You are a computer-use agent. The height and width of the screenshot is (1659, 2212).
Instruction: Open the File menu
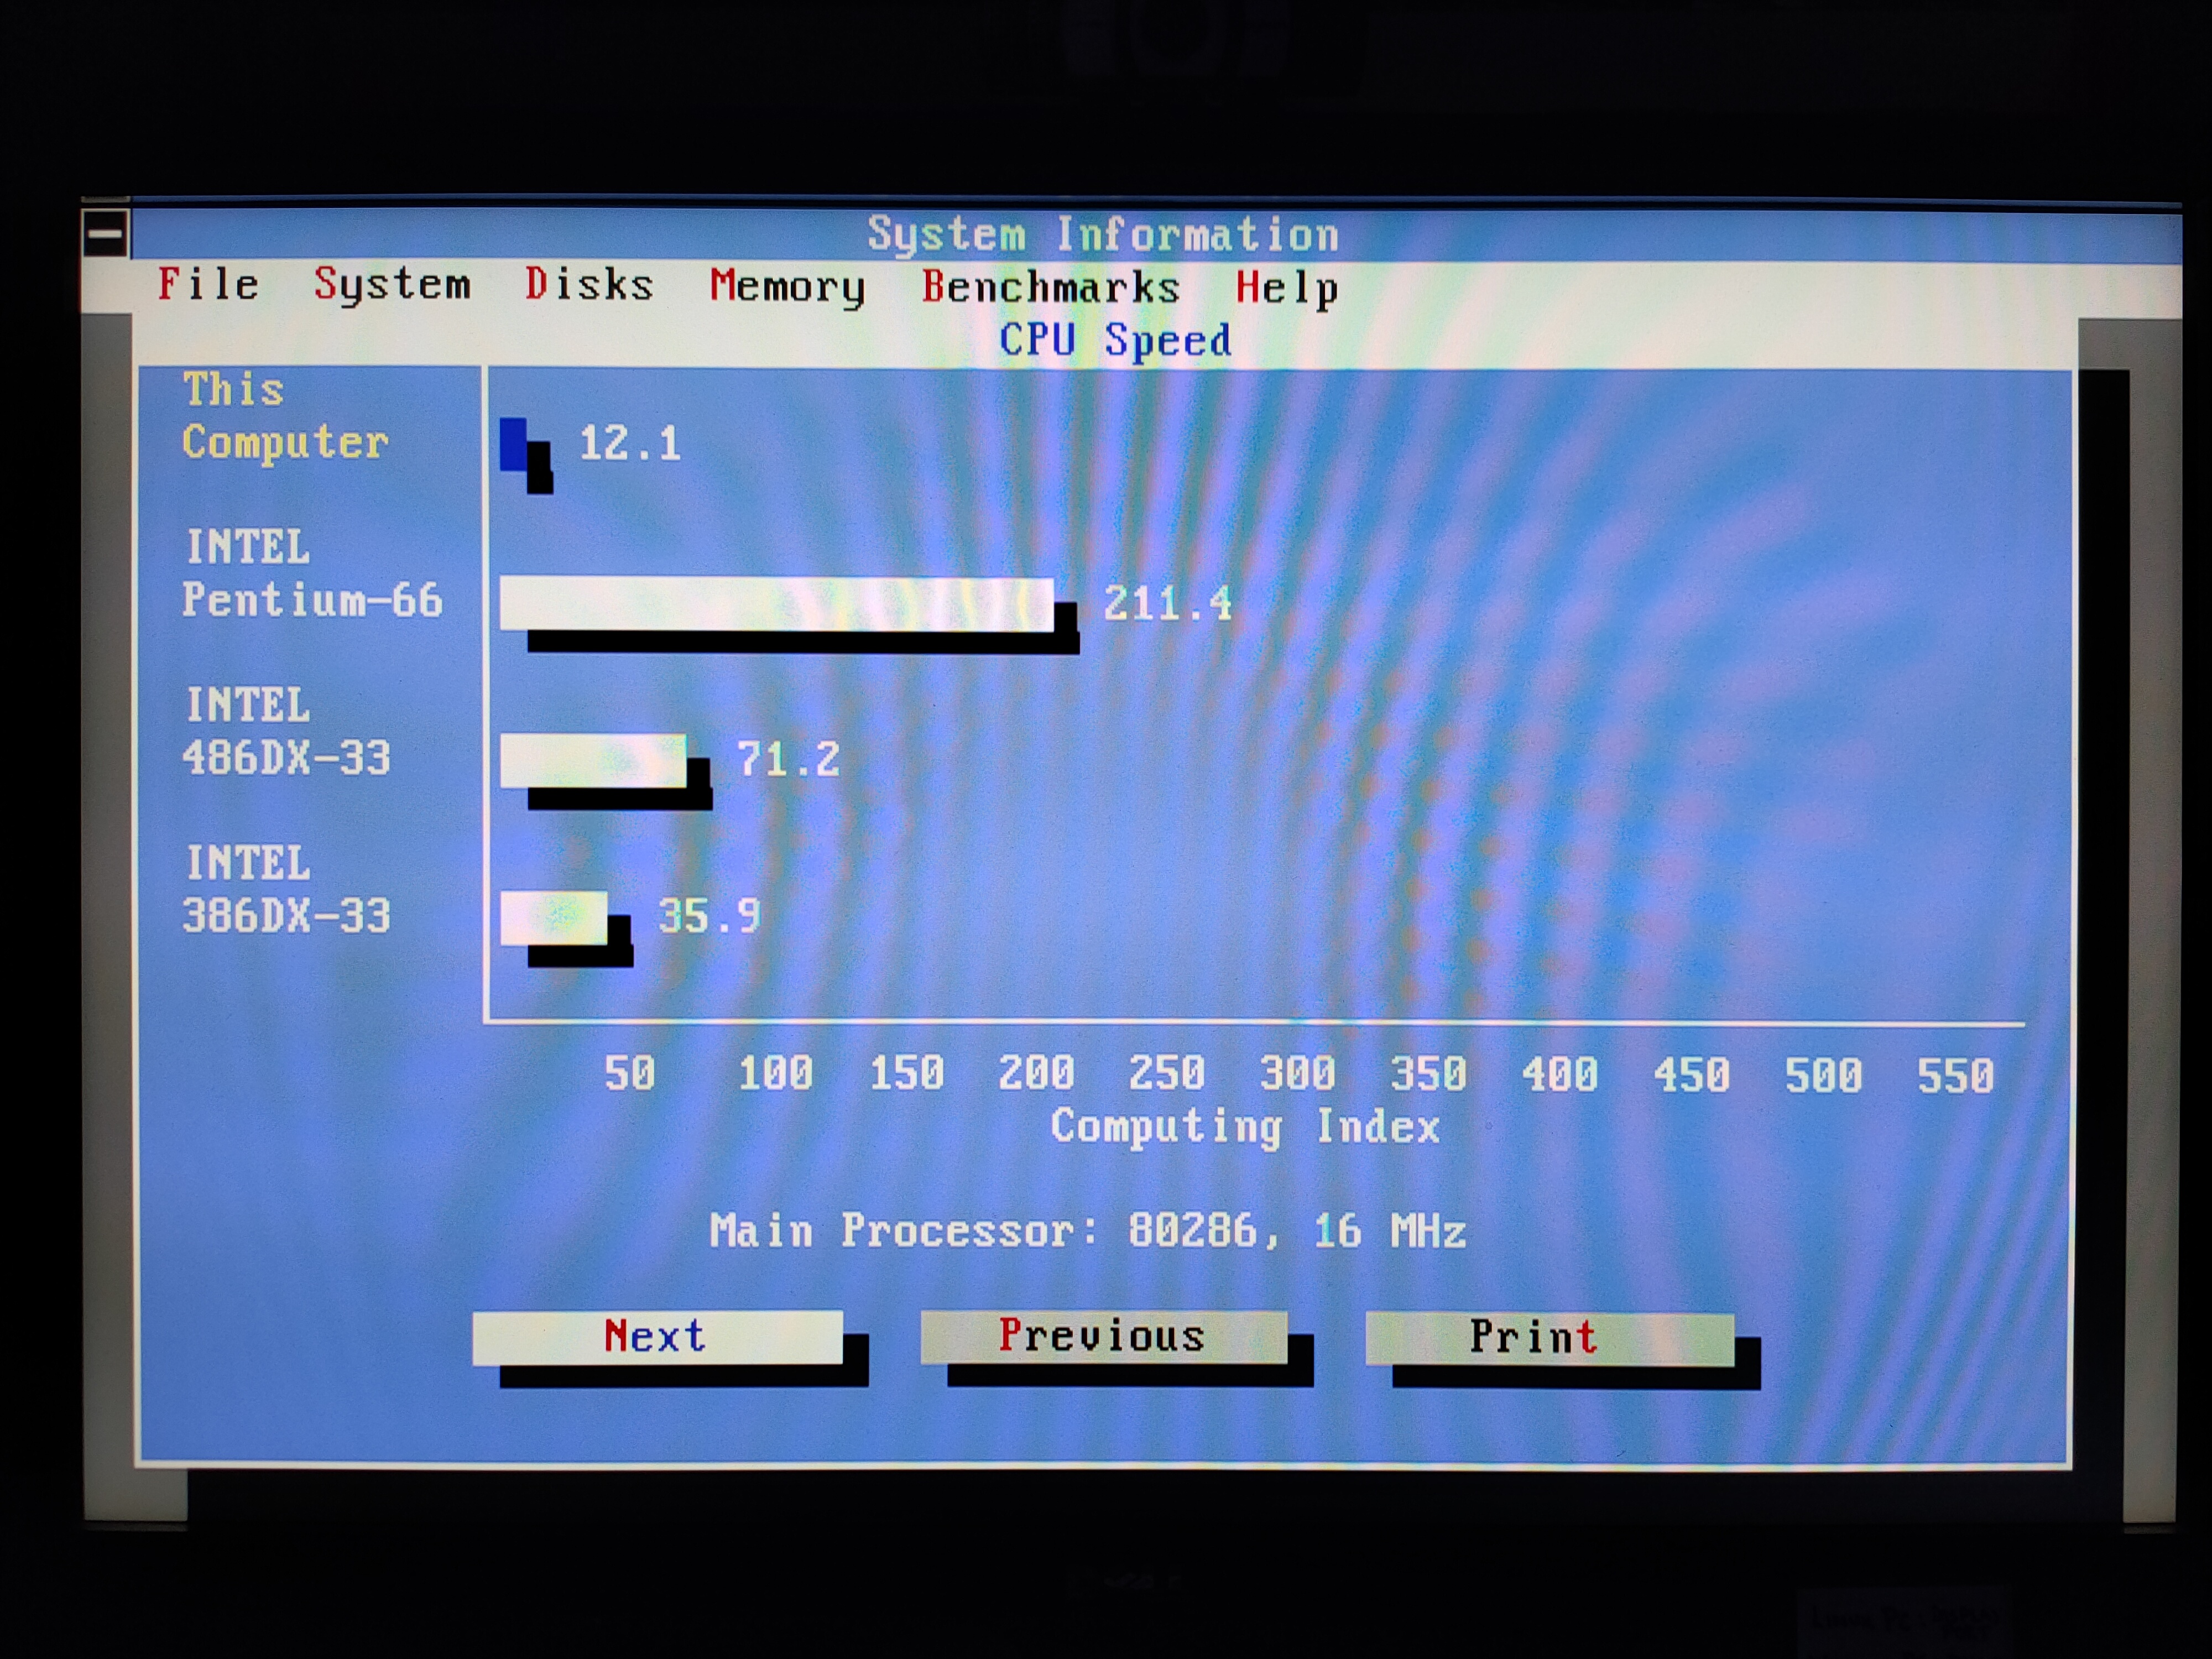(x=208, y=285)
